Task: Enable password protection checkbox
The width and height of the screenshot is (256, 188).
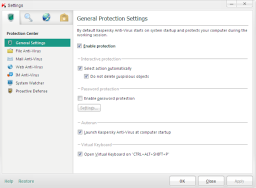Action: point(80,98)
